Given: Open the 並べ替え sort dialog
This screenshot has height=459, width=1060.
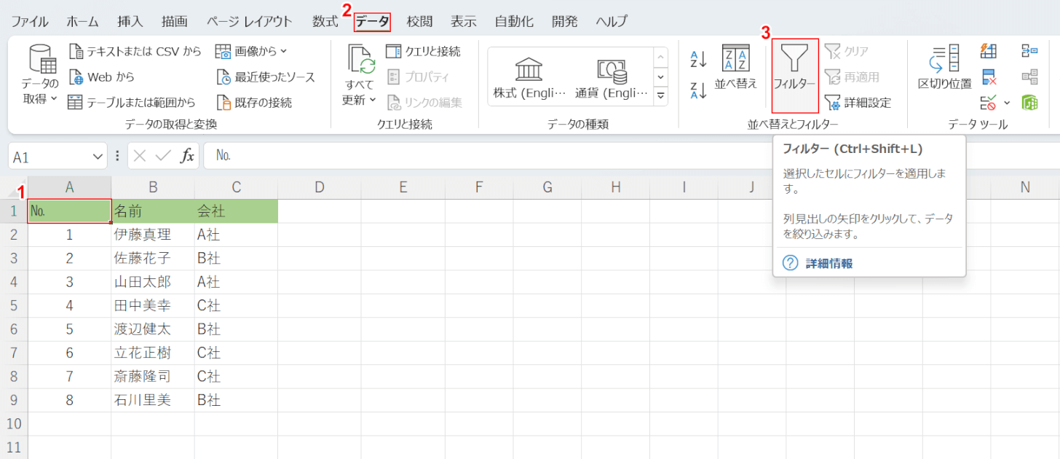Looking at the screenshot, I should [x=736, y=67].
